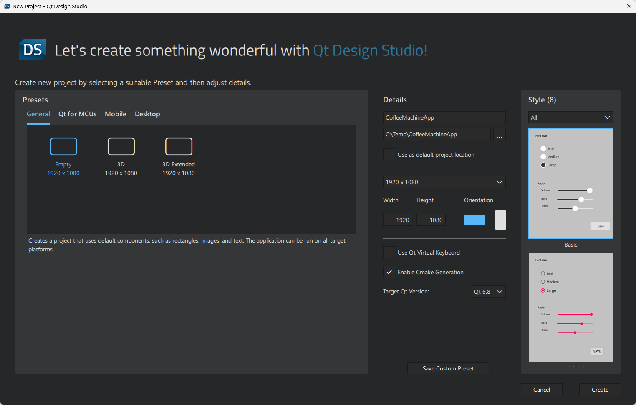Image resolution: width=636 pixels, height=405 pixels.
Task: Open the style filter dropdown showing All
Action: pos(570,117)
